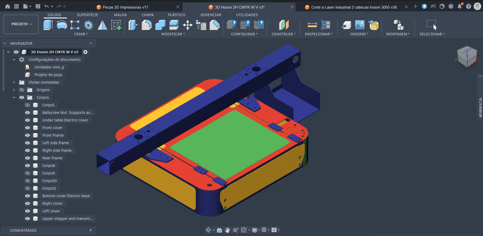Open the UTILIDADES tab

[x=247, y=15]
